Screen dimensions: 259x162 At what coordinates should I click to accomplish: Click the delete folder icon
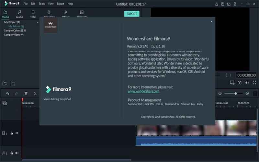click(x=13, y=84)
